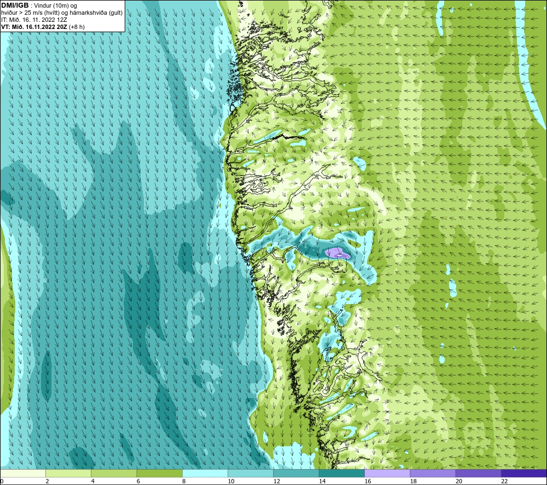This screenshot has width=547, height=485.
Task: Click the scale label "14"
Action: pyautogui.click(x=322, y=481)
